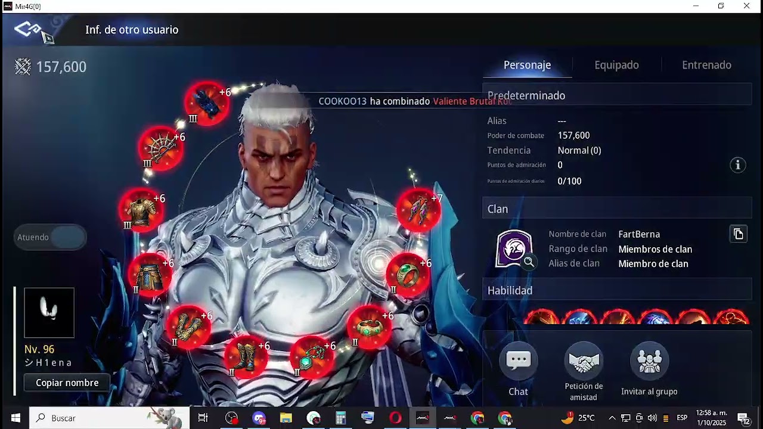Inspect the +7 earrings equipment slot
763x429 pixels.
click(x=419, y=210)
